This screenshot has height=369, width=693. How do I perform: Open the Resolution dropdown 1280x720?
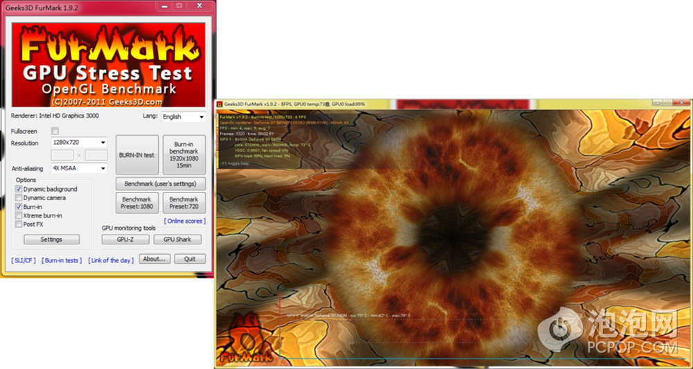tap(80, 143)
